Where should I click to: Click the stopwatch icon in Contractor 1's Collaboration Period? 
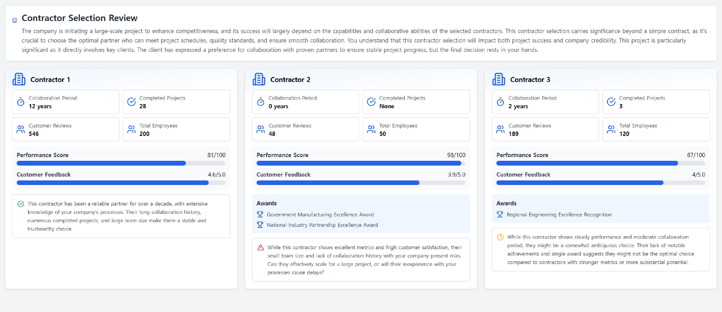tap(21, 102)
